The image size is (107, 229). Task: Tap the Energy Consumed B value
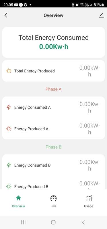click(90, 165)
